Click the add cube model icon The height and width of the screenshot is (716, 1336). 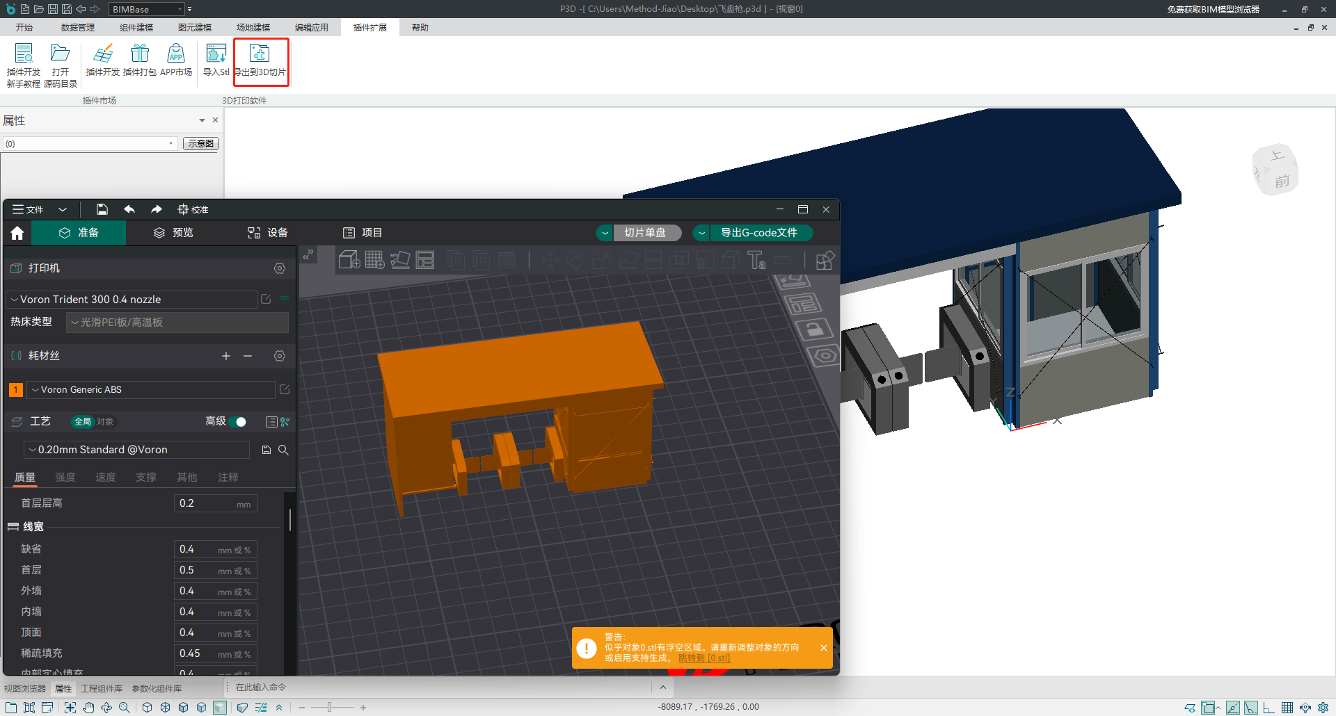coord(349,260)
